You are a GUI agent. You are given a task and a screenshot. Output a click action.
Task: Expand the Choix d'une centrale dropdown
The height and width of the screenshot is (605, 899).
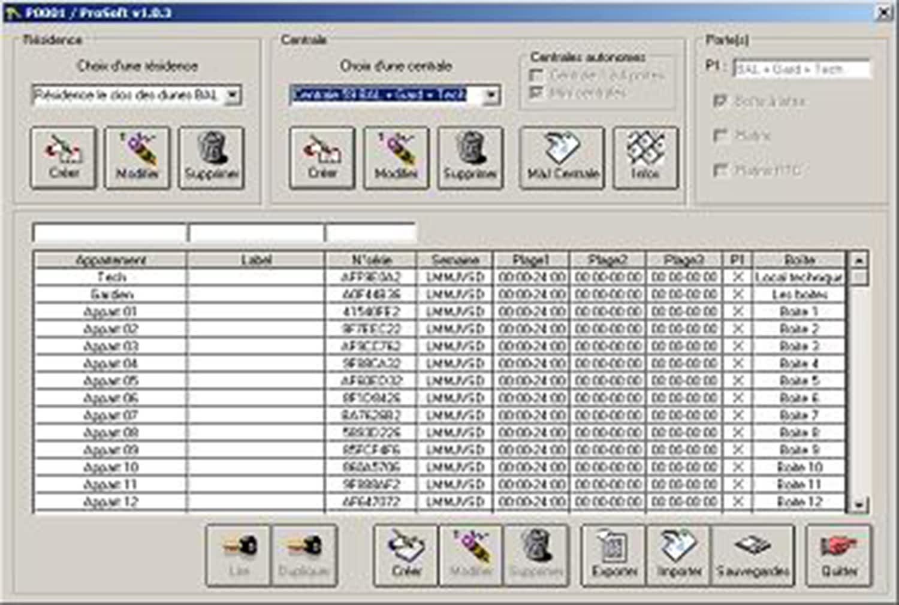click(491, 95)
